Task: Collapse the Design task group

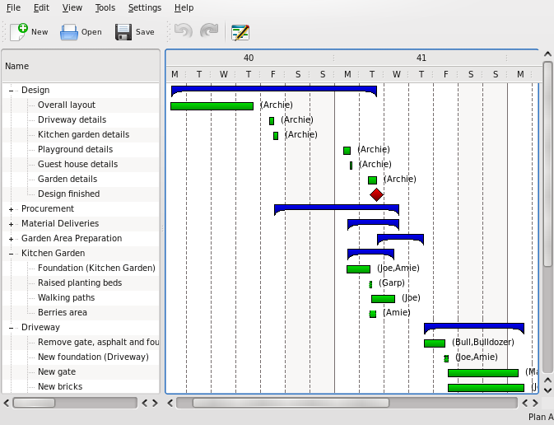Action: [x=12, y=91]
